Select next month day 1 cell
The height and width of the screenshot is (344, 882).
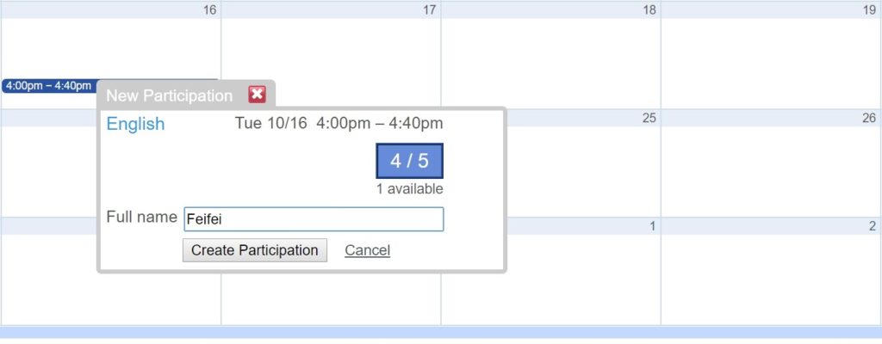pyautogui.click(x=583, y=271)
